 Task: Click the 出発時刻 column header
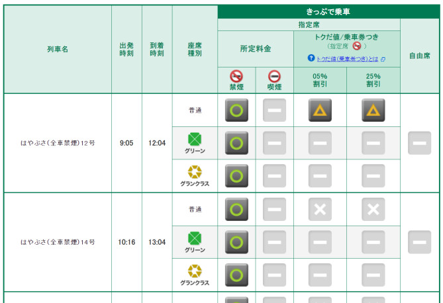(126, 50)
